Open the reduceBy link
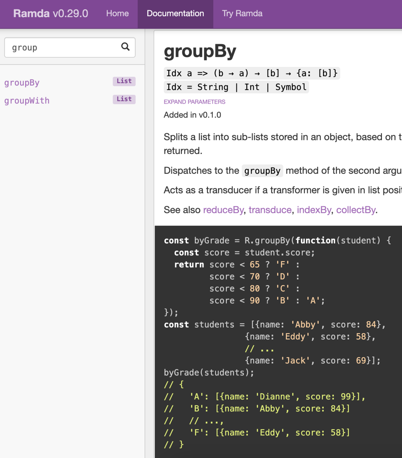 tap(223, 210)
